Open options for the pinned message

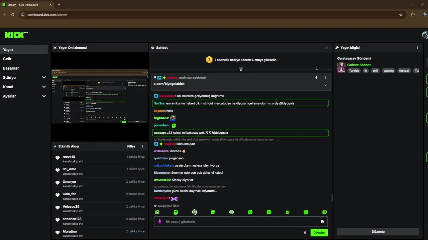click(x=326, y=78)
